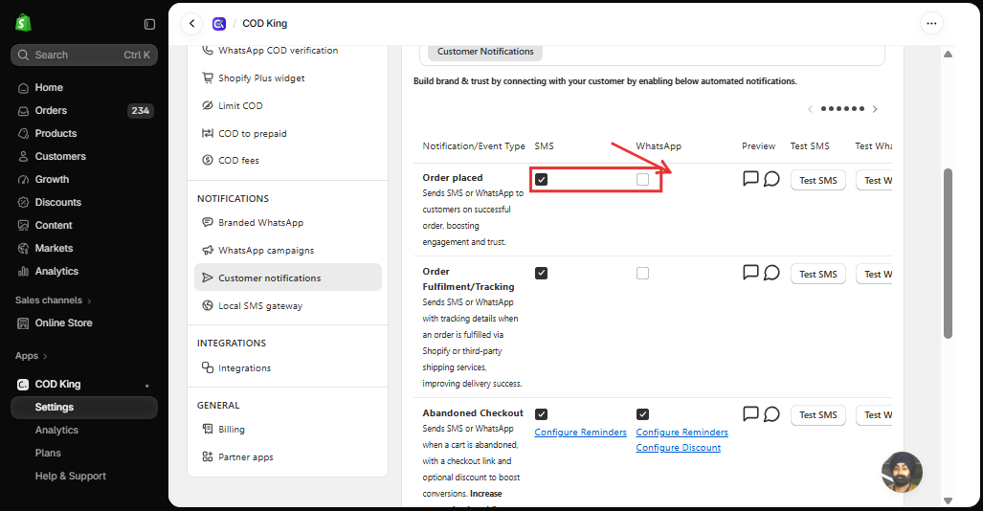
Task: Click the Content icon in sidebar
Action: click(23, 225)
